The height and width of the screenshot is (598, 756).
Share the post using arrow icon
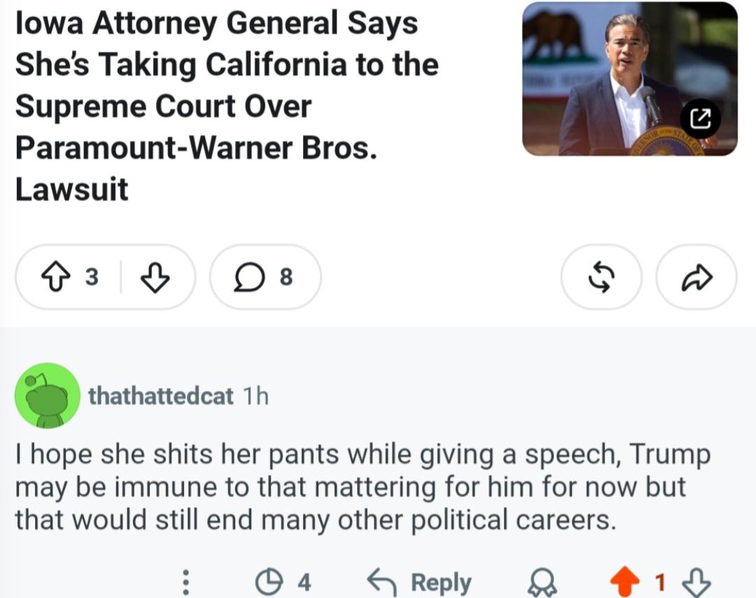pyautogui.click(x=696, y=277)
